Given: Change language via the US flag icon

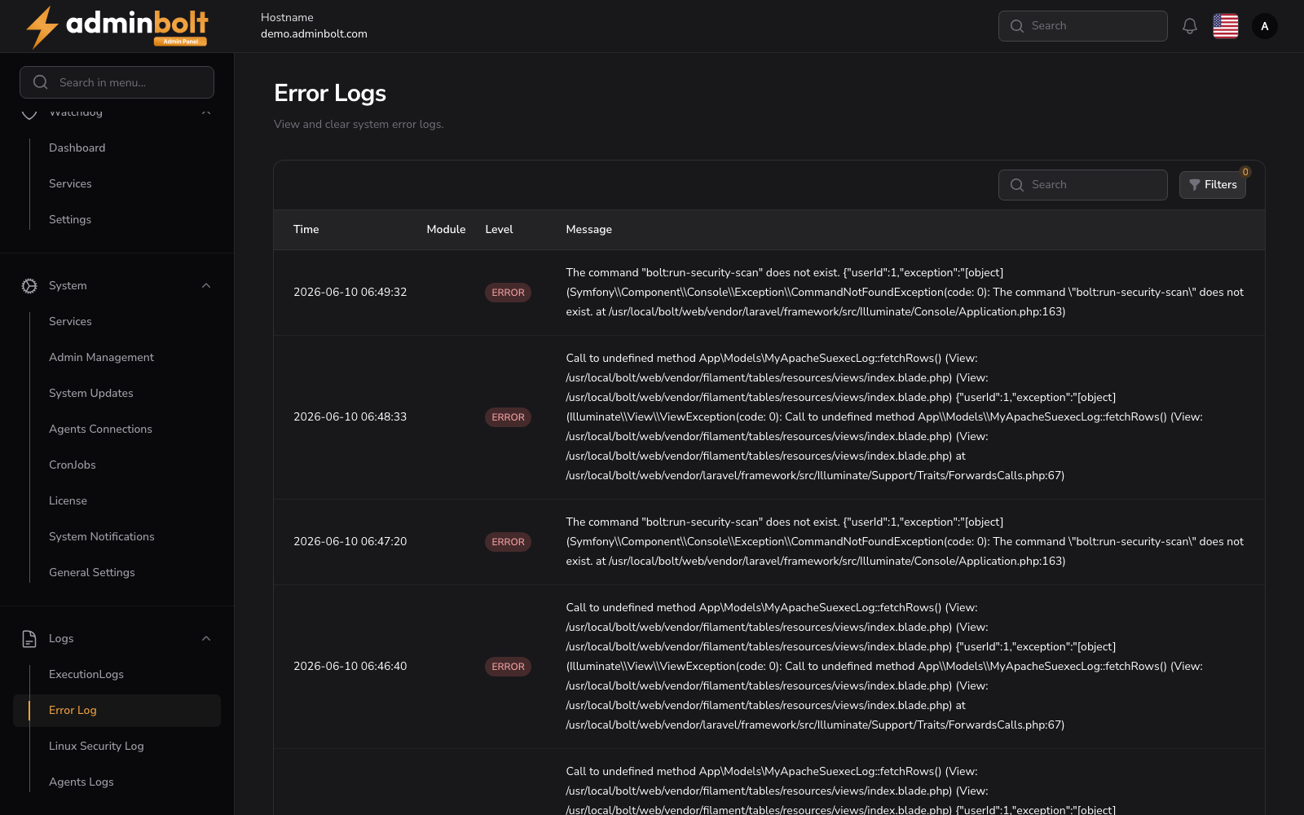Looking at the screenshot, I should point(1226,26).
